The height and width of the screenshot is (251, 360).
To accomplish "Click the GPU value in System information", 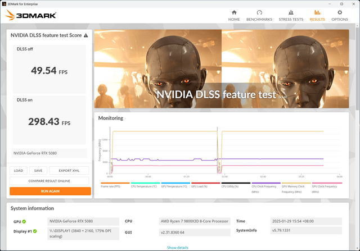I will point(83,221).
